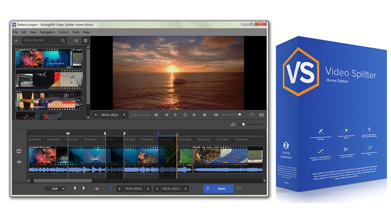
Task: Select the Coralreef AVC.mp4 thumbnail in library
Action: tap(43, 58)
